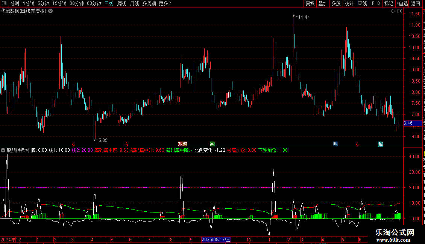Switch to 月线 monthly chart
This screenshot has width=425, height=244.
coord(134,3)
